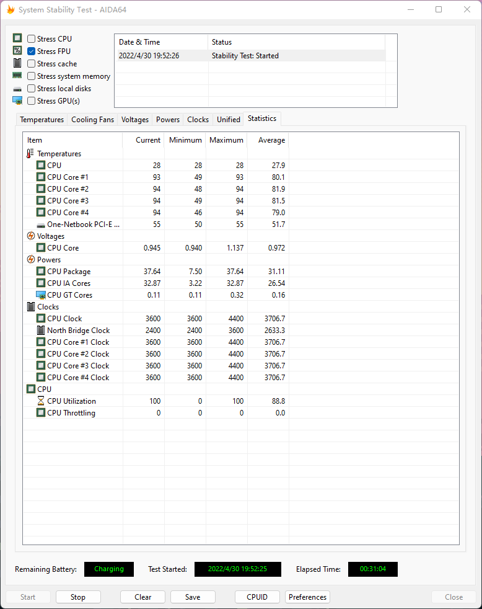Toggle the Stress GPU(s) checkbox
The width and height of the screenshot is (482, 609).
pyautogui.click(x=32, y=101)
